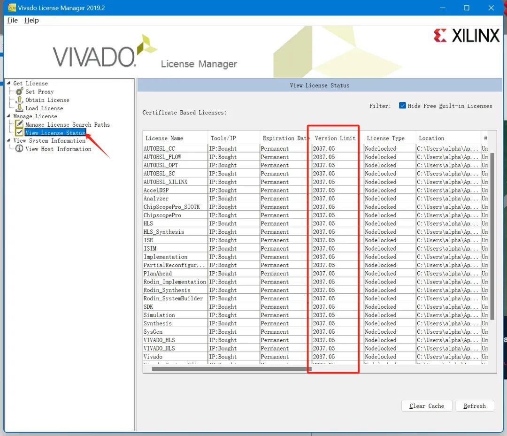507x436 pixels.
Task: Click the Location column header
Action: (448, 138)
